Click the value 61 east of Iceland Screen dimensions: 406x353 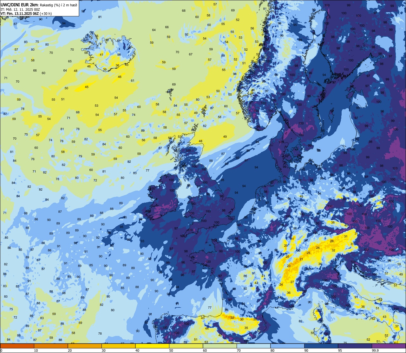133,80
